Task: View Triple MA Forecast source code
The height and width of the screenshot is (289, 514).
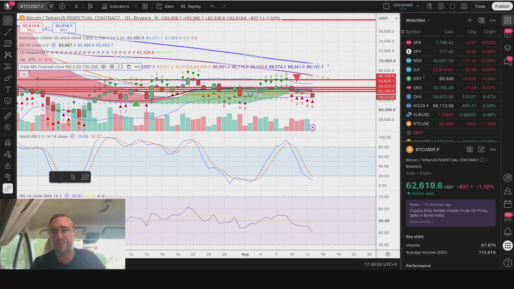Action: tap(120, 67)
